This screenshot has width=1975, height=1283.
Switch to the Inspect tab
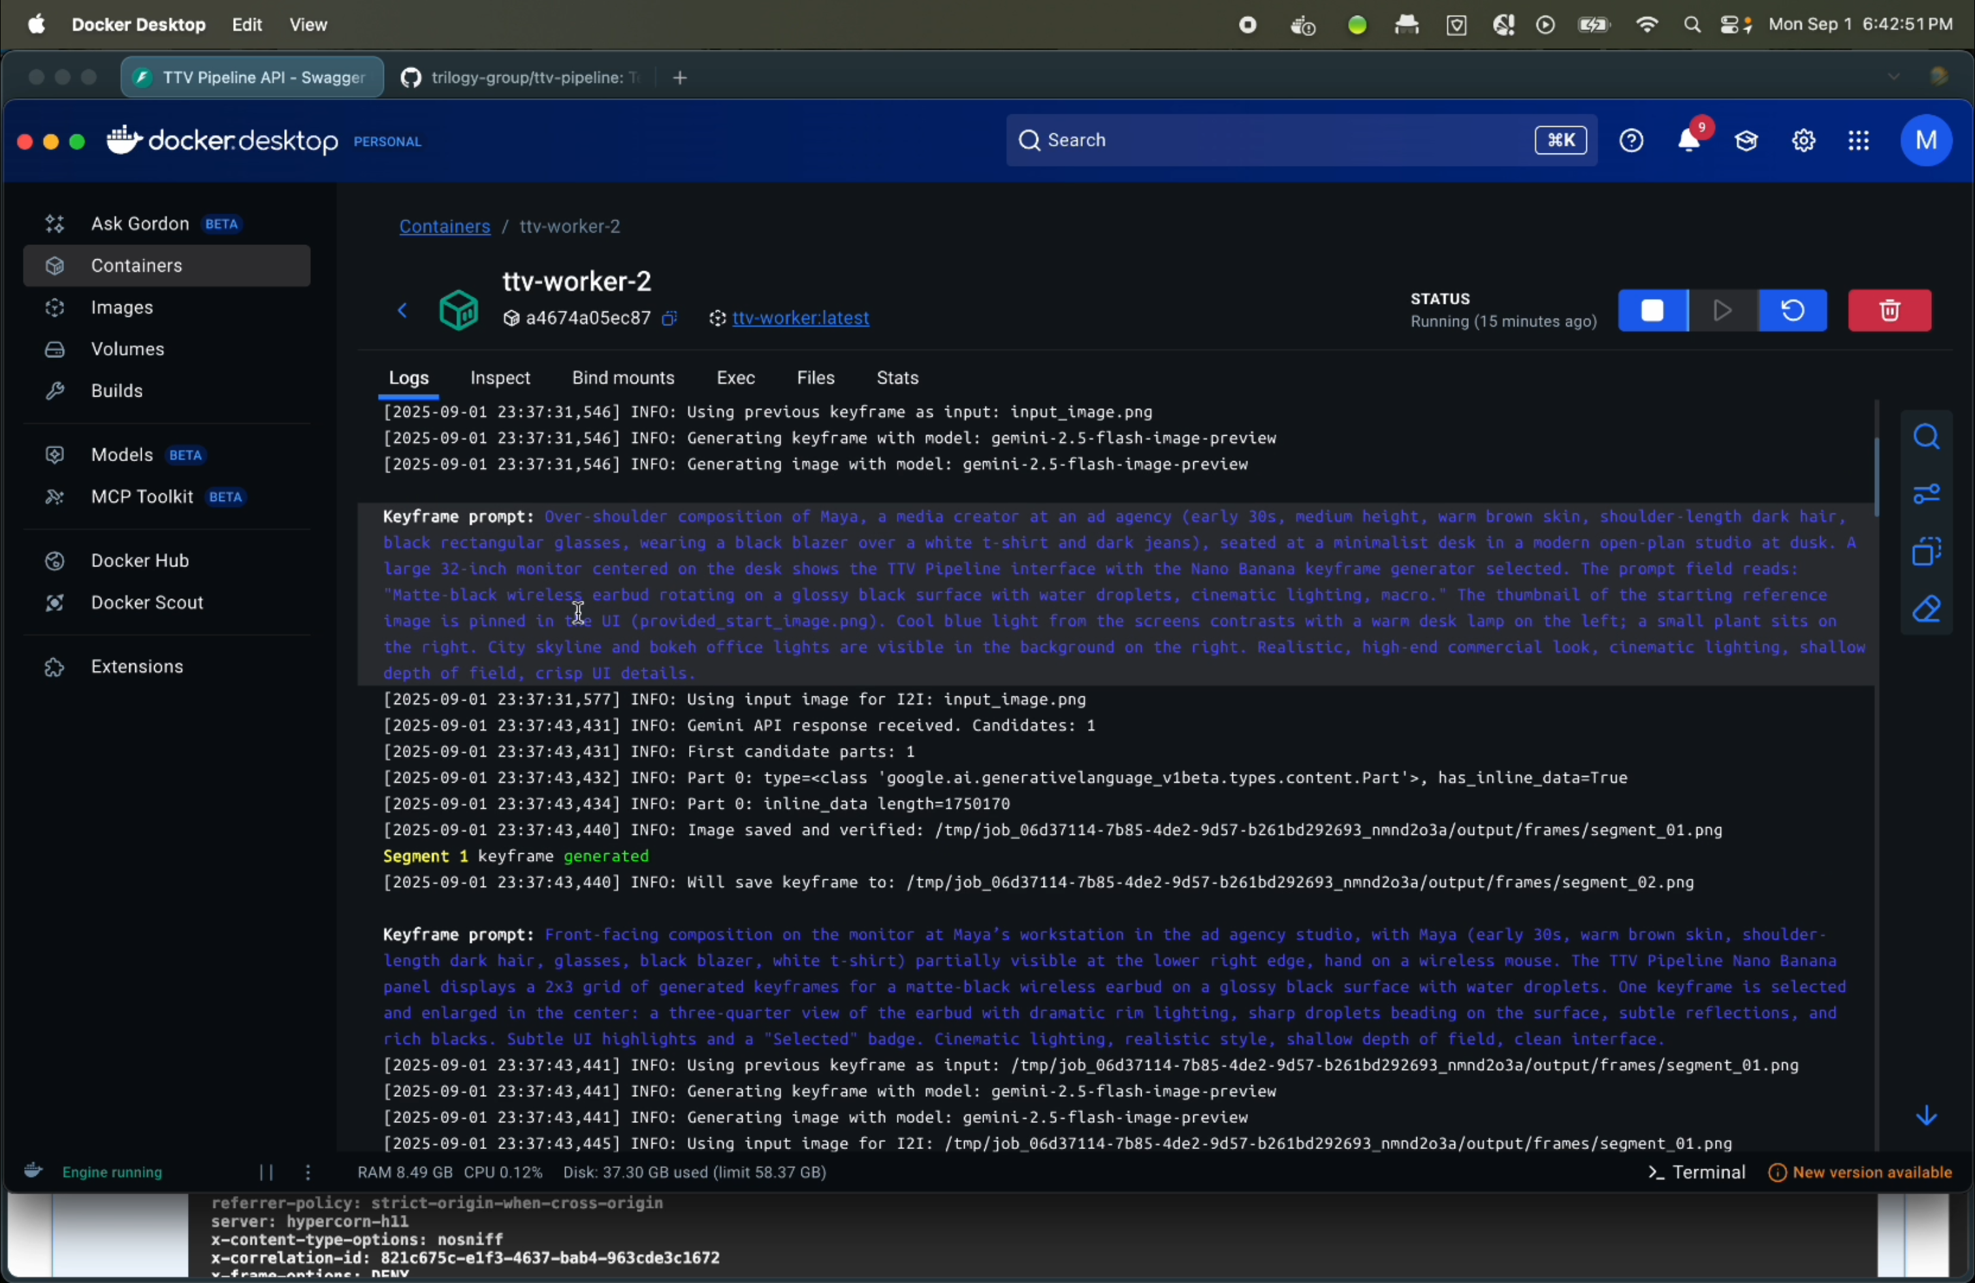pos(500,378)
